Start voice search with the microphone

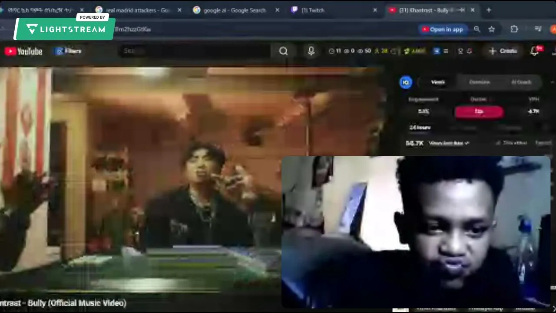click(x=311, y=51)
